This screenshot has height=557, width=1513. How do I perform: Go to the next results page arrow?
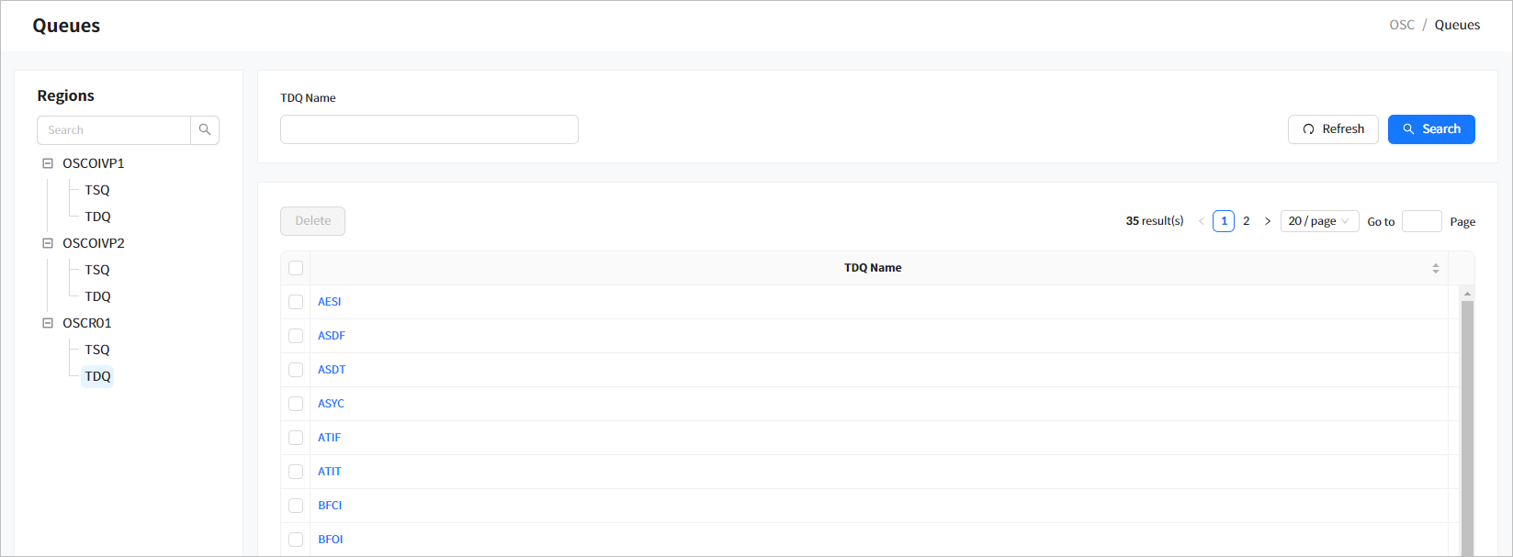(x=1268, y=221)
